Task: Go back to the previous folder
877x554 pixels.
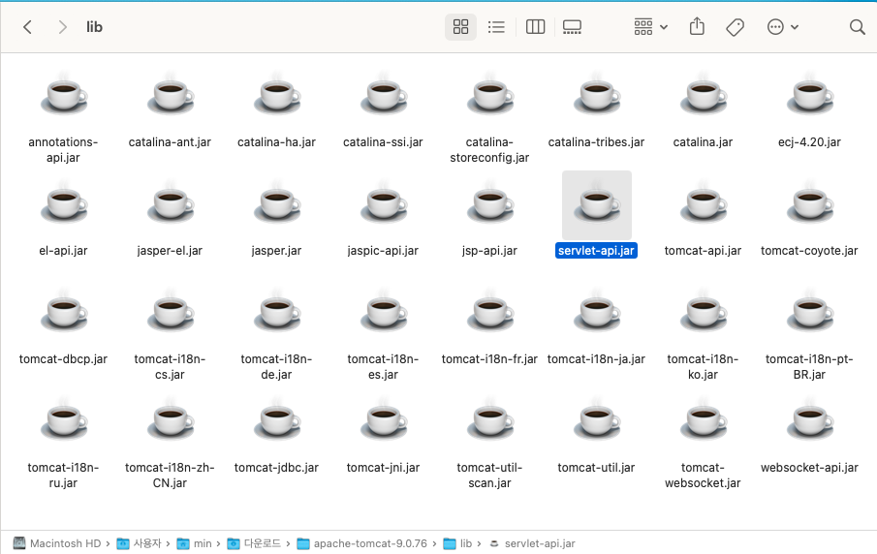Action: [x=27, y=27]
